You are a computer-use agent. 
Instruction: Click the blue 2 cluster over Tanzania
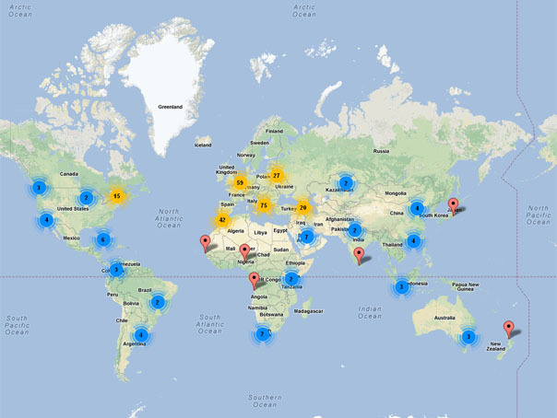click(x=290, y=279)
